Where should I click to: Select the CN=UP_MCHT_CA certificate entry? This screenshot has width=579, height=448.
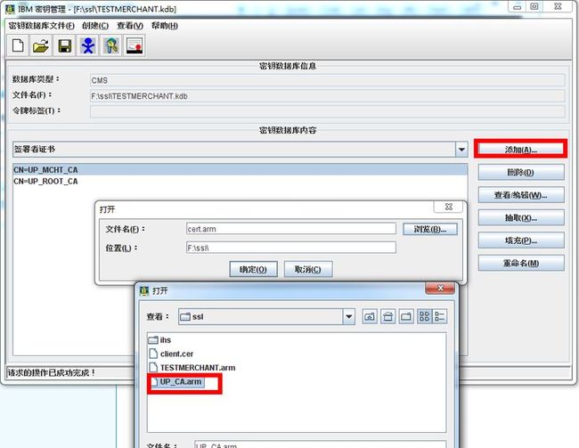(240, 170)
